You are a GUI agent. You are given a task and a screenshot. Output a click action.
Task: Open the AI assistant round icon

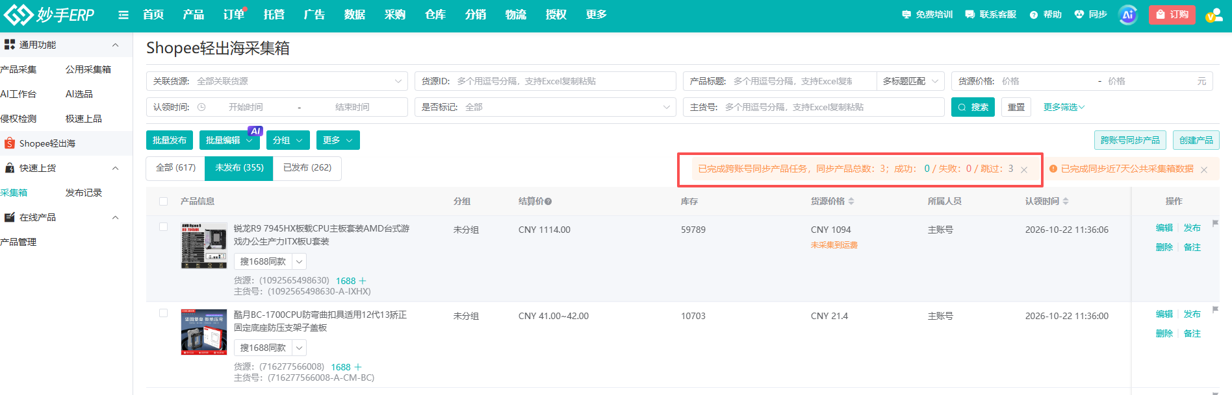[x=1128, y=14]
